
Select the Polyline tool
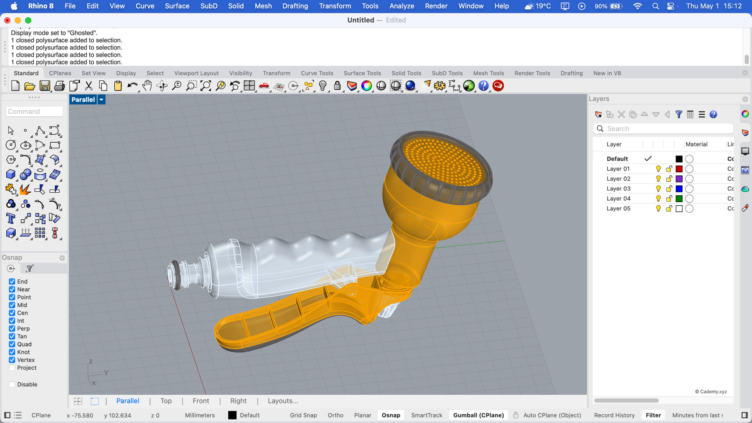click(40, 131)
